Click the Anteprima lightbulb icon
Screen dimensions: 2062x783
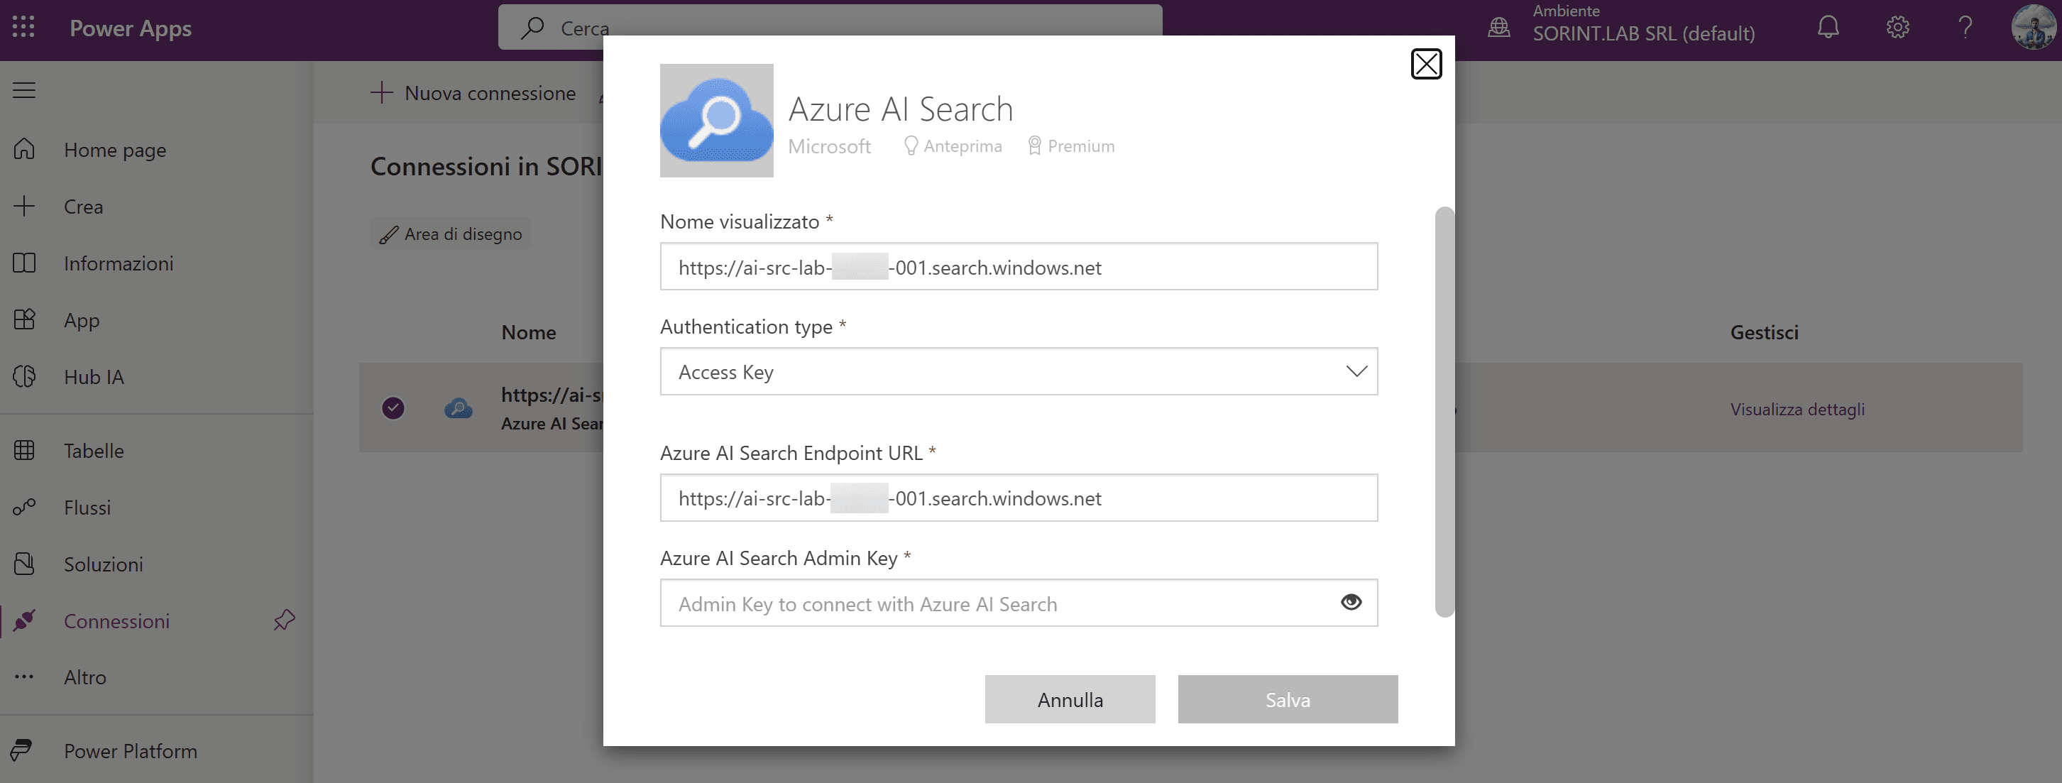[x=911, y=146]
